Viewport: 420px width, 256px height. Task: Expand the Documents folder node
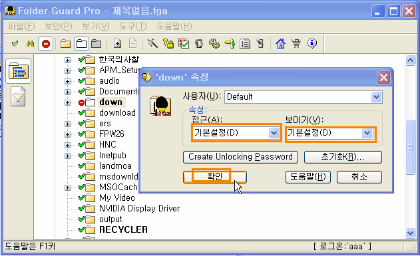coord(67,92)
